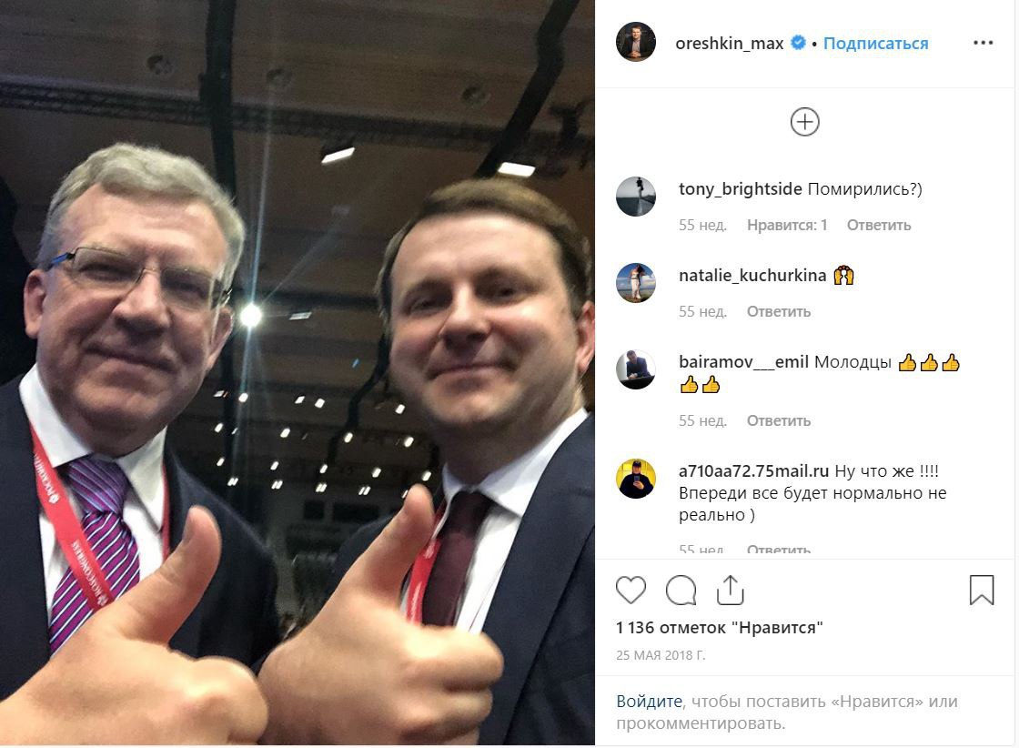Open comments with the speech bubble icon
Viewport: 1019px width, 748px height.
point(681,590)
